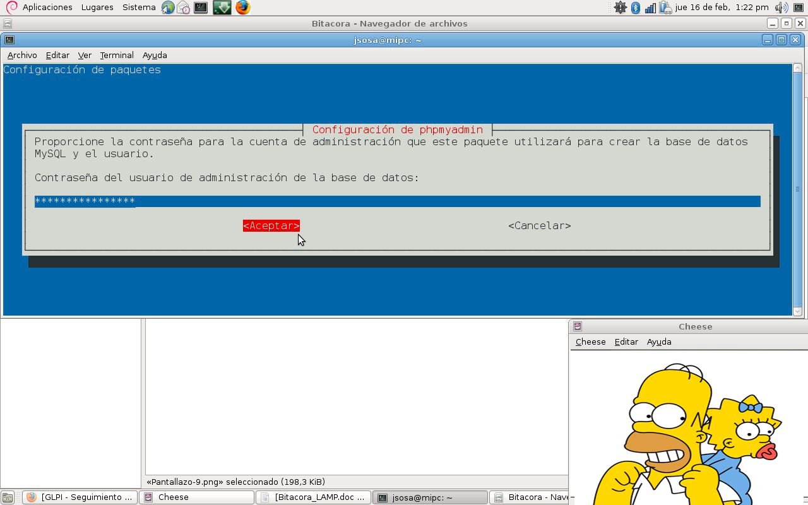Open Aplicaciones menu
808x505 pixels.
[x=47, y=8]
